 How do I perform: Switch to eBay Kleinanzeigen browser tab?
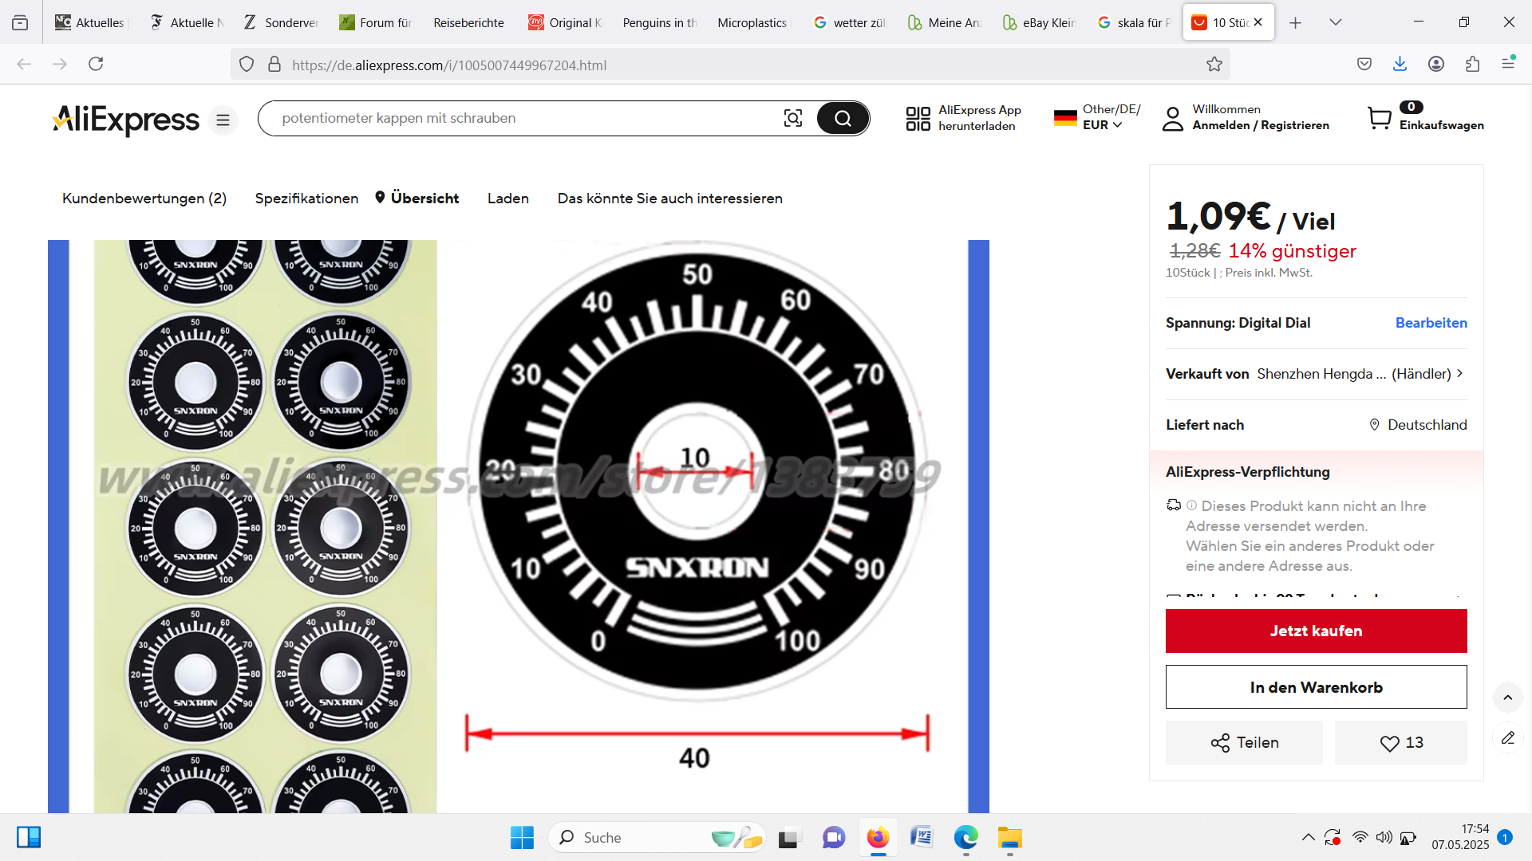[x=1040, y=22]
